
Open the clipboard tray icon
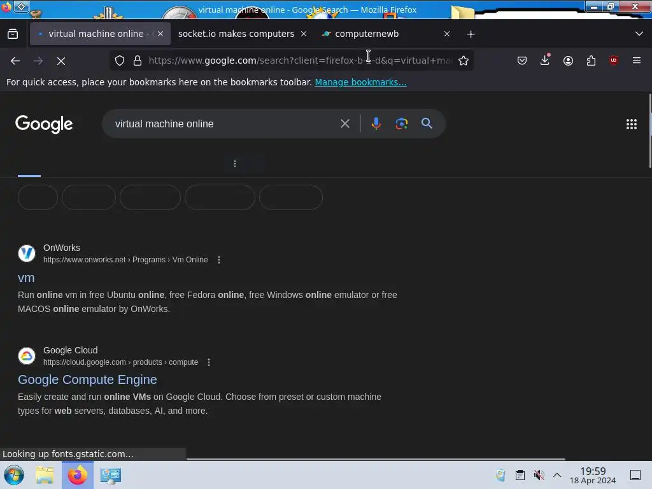(520, 475)
